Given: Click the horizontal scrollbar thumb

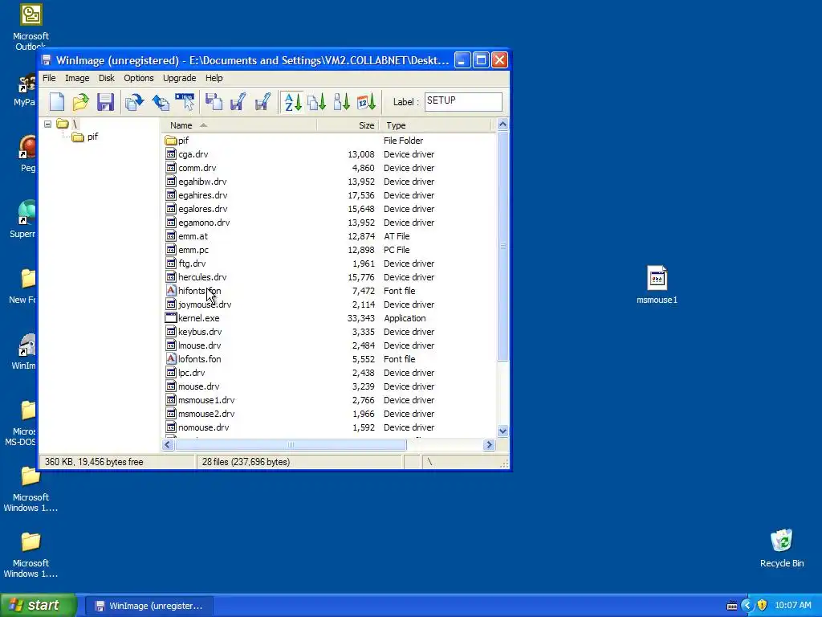Looking at the screenshot, I should coord(291,445).
